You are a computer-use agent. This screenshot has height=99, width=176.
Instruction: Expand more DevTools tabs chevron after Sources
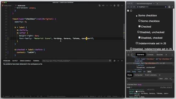coord(166,55)
